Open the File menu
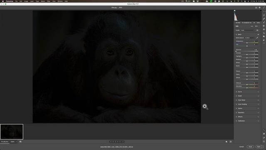The width and height of the screenshot is (266, 150). click(16, 1)
